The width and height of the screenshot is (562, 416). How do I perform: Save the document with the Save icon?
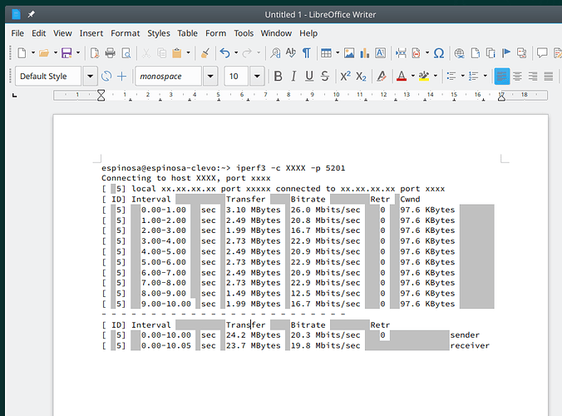tap(67, 53)
